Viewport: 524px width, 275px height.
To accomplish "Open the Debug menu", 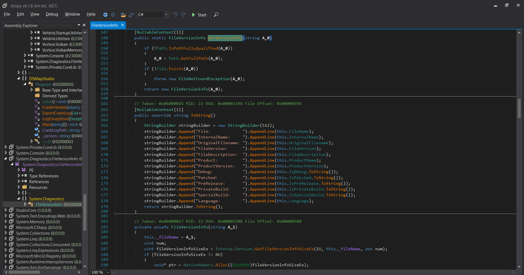I will pyautogui.click(x=52, y=14).
